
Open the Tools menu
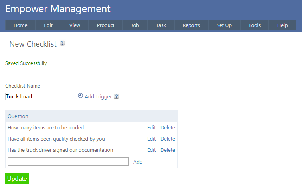click(255, 25)
